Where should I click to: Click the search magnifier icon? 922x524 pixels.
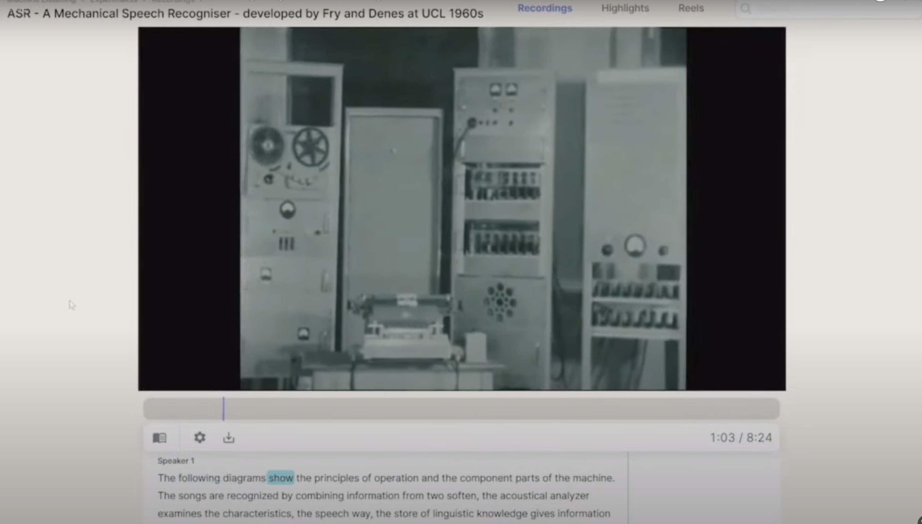click(x=746, y=8)
